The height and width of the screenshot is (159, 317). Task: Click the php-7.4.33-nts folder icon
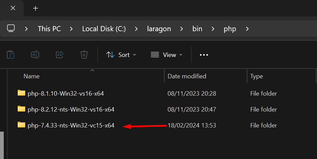[21, 125]
